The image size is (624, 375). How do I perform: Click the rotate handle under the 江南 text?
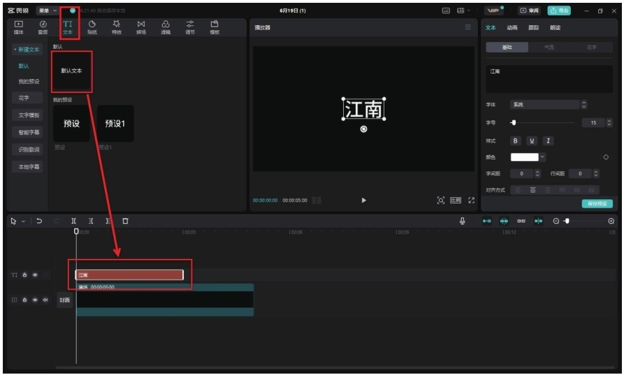[x=363, y=129]
